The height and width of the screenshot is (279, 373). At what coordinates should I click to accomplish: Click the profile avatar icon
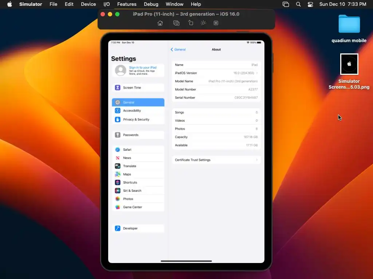121,70
